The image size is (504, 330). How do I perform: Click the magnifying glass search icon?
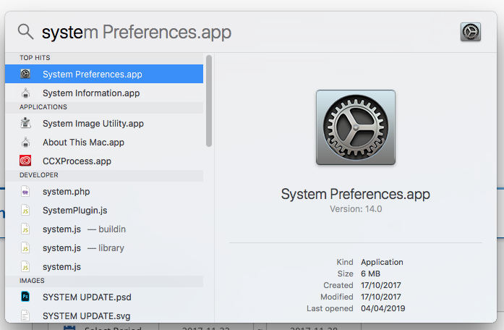tap(26, 32)
